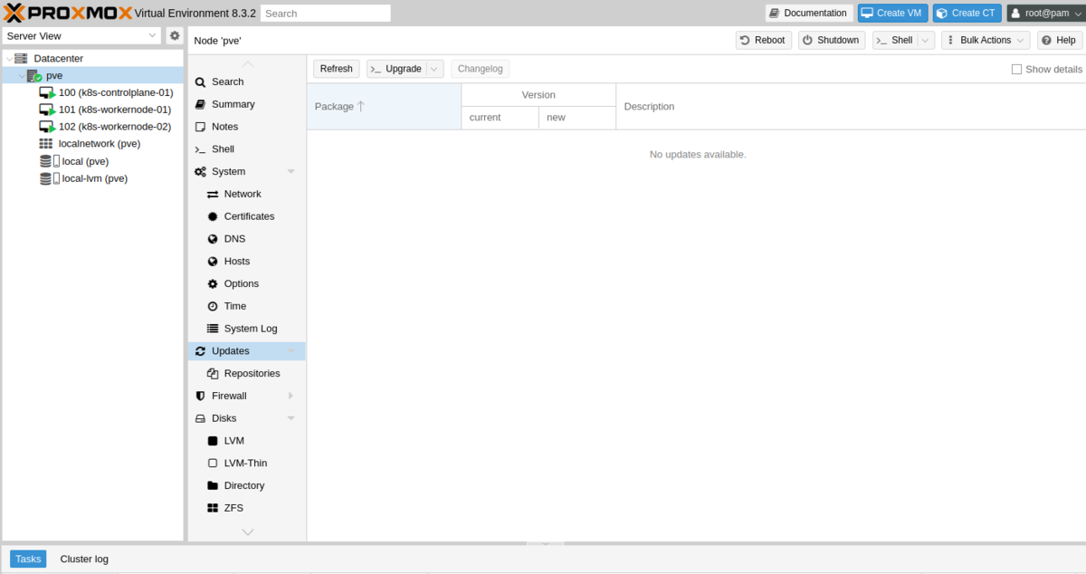Image resolution: width=1086 pixels, height=574 pixels.
Task: Click sidebar scroll-up chevron
Action: coord(247,64)
